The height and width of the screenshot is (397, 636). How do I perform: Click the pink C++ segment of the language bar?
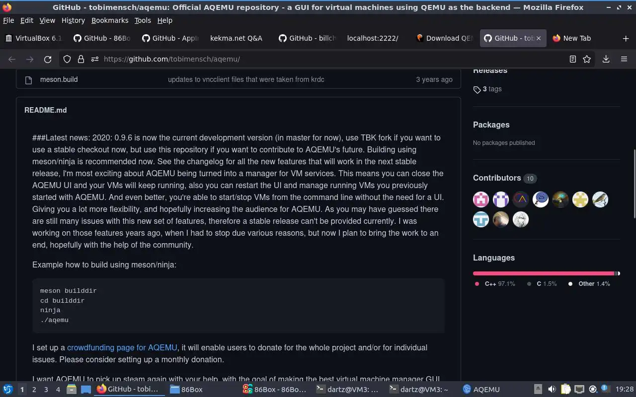[544, 273]
